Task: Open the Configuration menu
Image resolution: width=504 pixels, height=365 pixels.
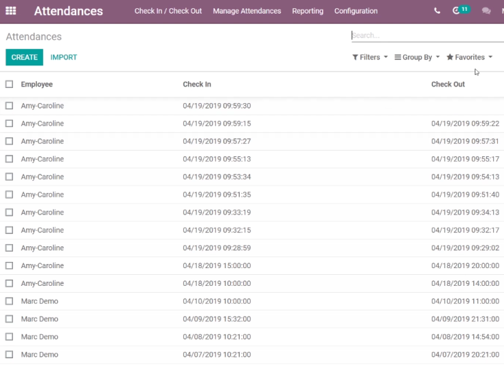Action: click(356, 11)
